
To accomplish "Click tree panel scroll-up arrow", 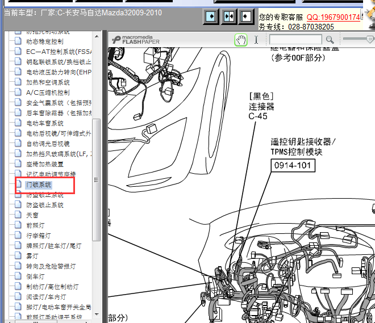I will click(x=97, y=36).
